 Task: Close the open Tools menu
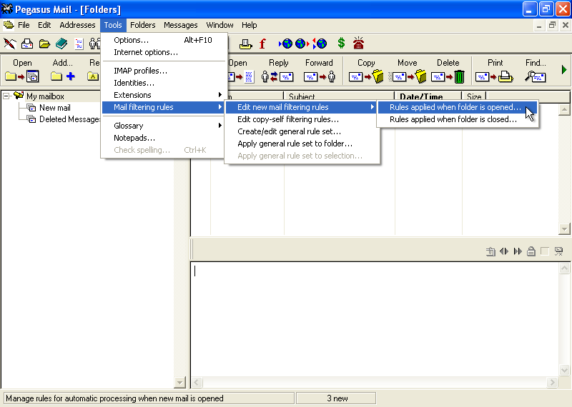pos(113,25)
